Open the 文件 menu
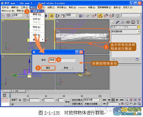 (x=5, y=7)
